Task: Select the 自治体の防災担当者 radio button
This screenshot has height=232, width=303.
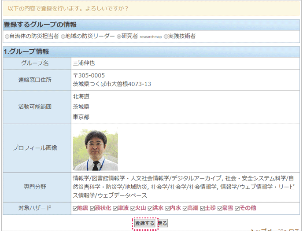Action: pos(7,36)
